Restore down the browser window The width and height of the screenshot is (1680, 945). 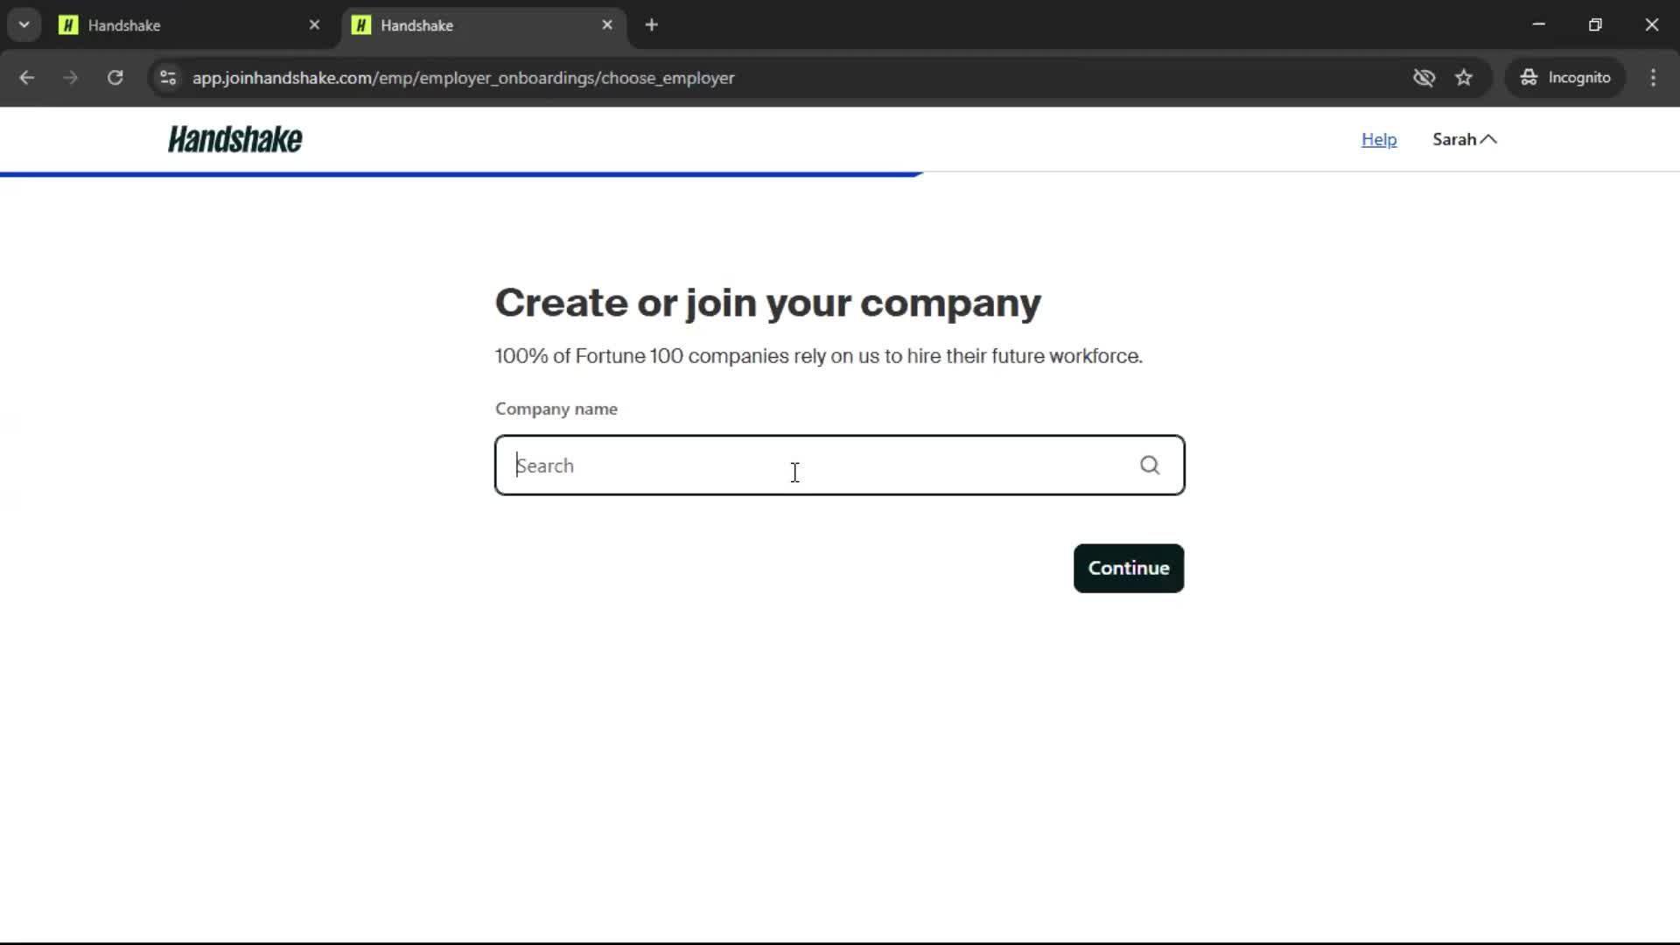click(x=1595, y=24)
